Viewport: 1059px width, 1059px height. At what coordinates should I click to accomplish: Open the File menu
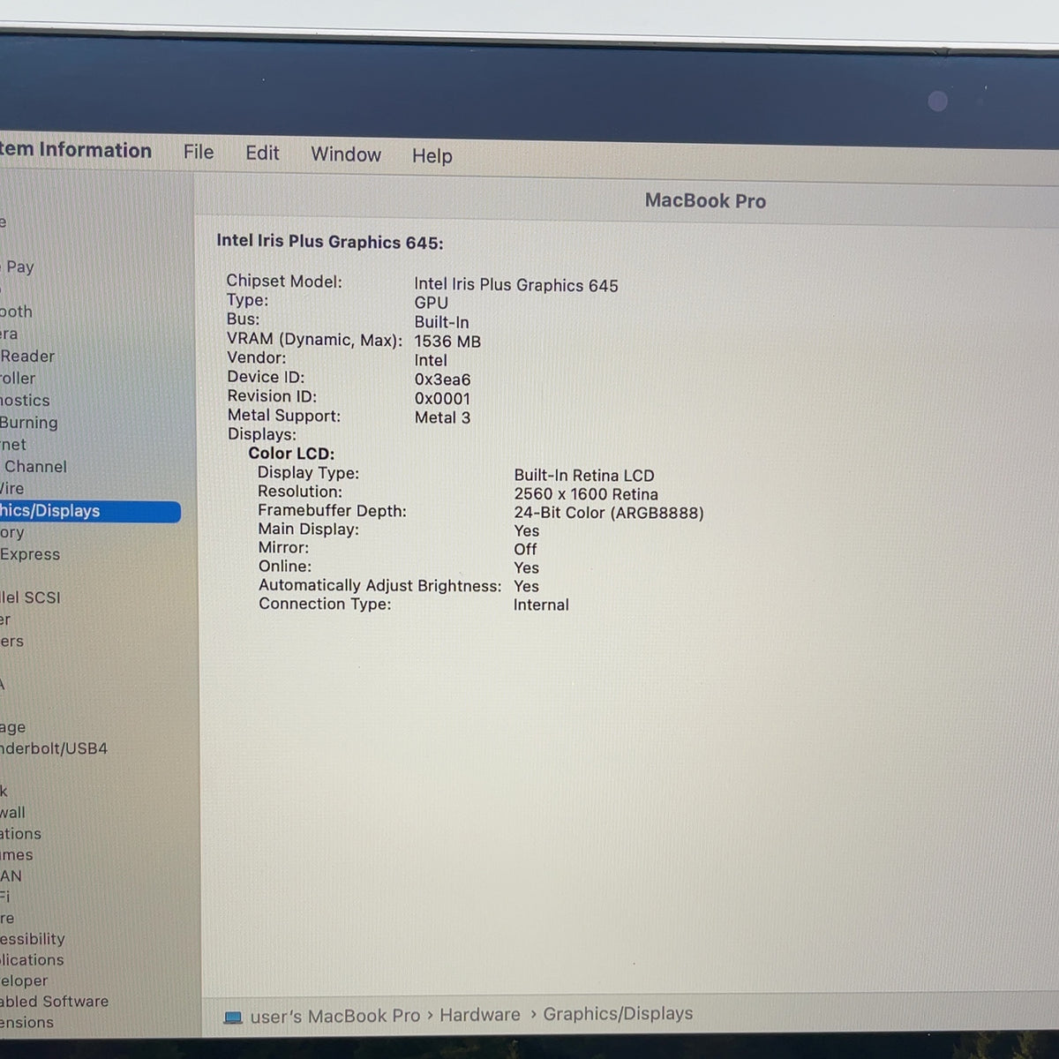click(199, 152)
